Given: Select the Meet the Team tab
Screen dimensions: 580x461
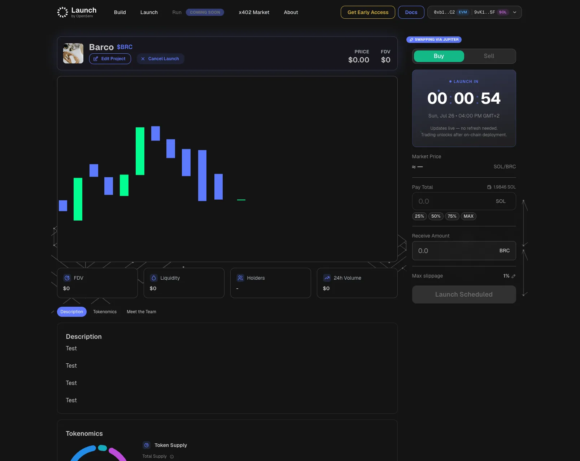Looking at the screenshot, I should pos(141,312).
